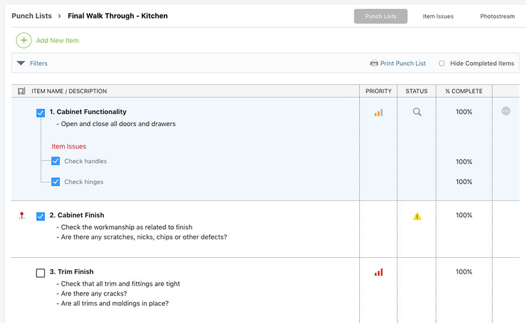Sort by the Priority column header
Screen dimensions: 526x323
(x=378, y=92)
